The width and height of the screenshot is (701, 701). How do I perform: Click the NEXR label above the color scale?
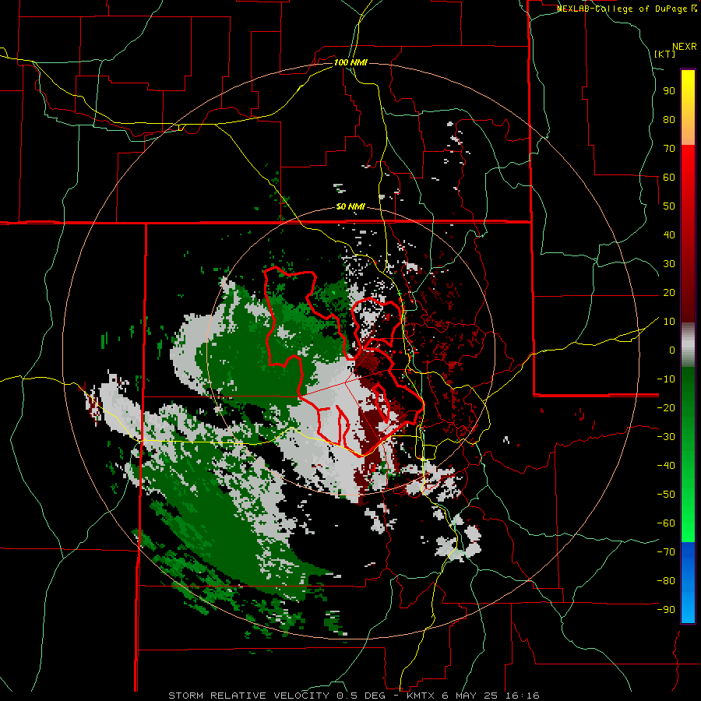[x=685, y=47]
